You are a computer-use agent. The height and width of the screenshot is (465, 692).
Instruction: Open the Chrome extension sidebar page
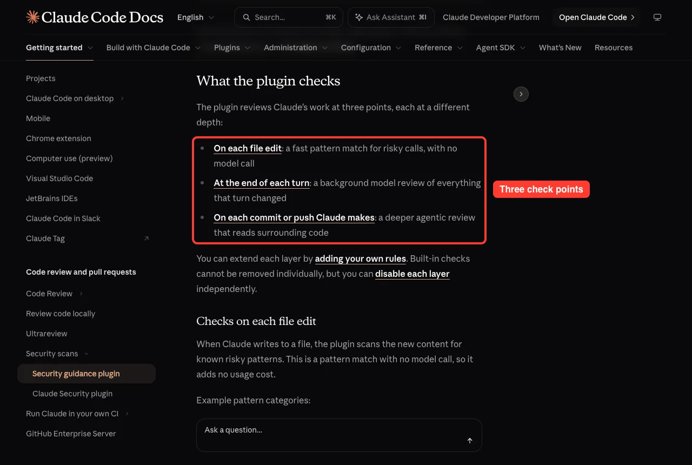click(58, 138)
